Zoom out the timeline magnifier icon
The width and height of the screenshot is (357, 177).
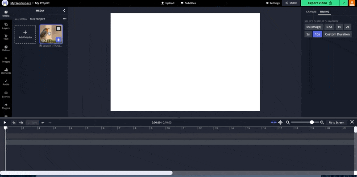288,122
